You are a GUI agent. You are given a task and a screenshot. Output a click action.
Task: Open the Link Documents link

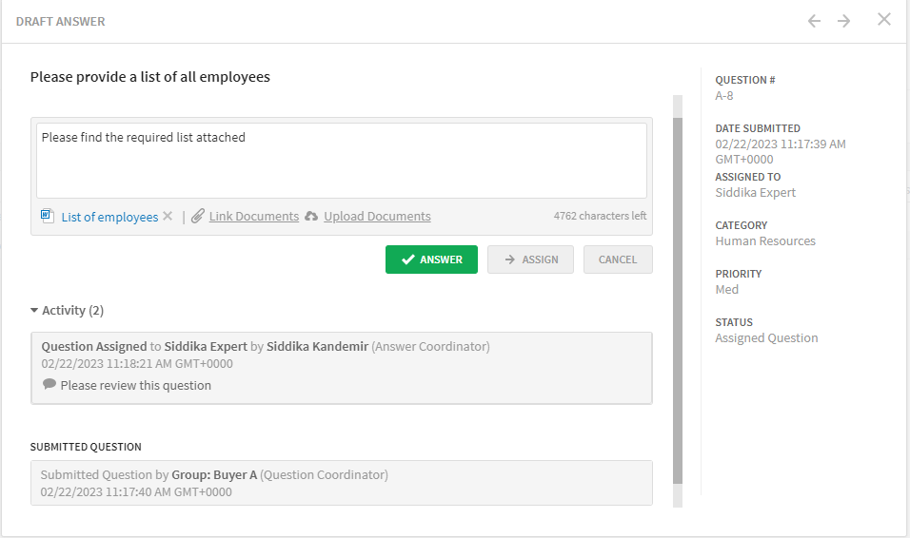tap(253, 217)
